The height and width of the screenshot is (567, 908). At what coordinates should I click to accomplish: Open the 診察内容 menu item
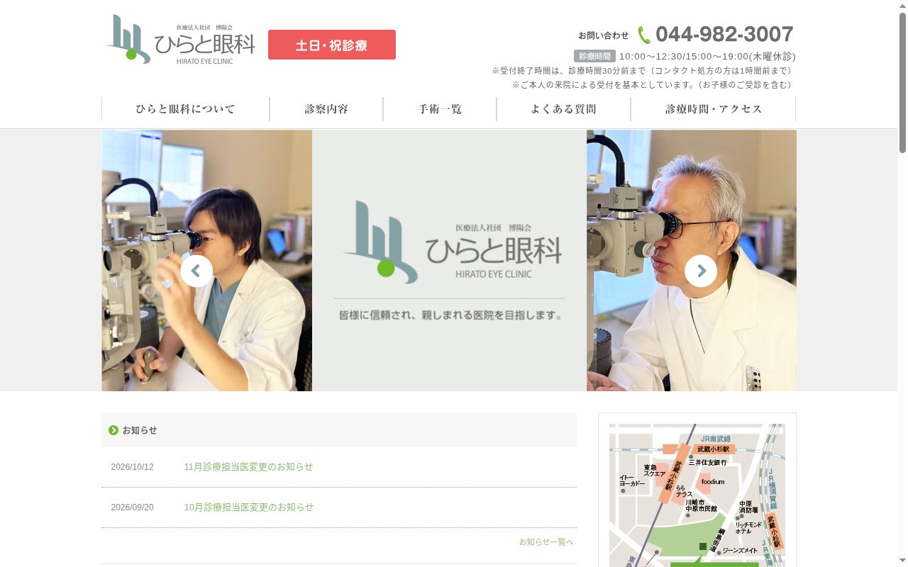326,109
